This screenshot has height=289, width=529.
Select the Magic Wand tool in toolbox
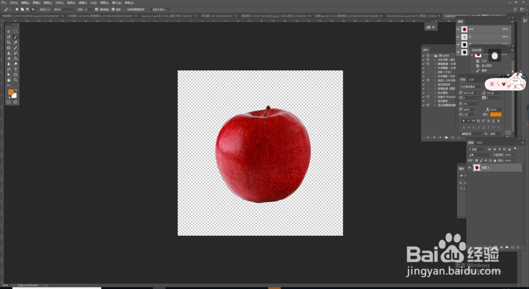point(15,37)
